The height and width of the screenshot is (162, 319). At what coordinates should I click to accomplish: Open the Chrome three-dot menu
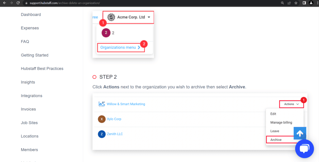click(317, 3)
